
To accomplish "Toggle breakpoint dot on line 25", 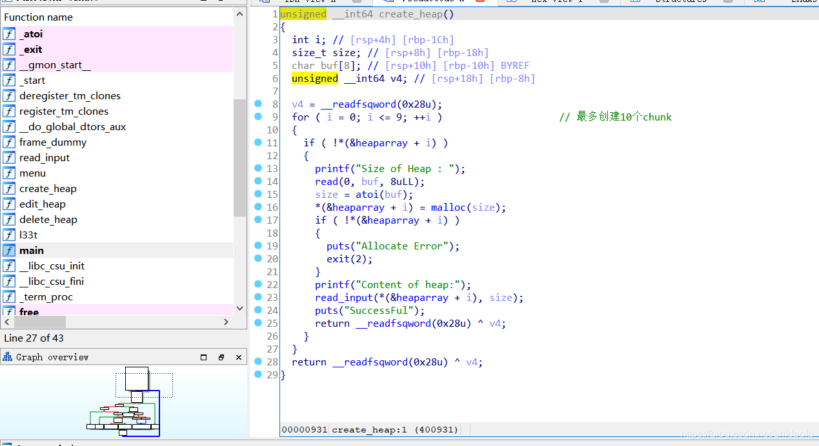I will click(258, 323).
